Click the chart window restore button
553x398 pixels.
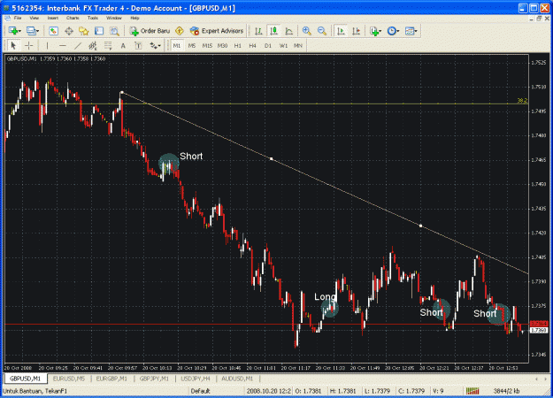[x=539, y=19]
